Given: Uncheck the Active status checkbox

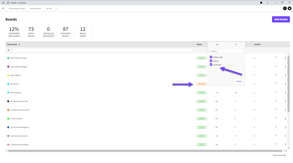Looking at the screenshot, I should 211,61.
